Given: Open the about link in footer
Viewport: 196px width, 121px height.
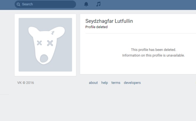Looking at the screenshot, I should pos(93,83).
